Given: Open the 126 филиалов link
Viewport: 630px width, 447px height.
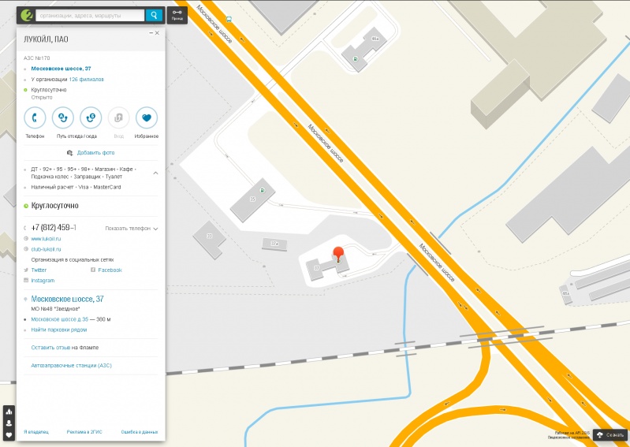Looking at the screenshot, I should pos(87,80).
